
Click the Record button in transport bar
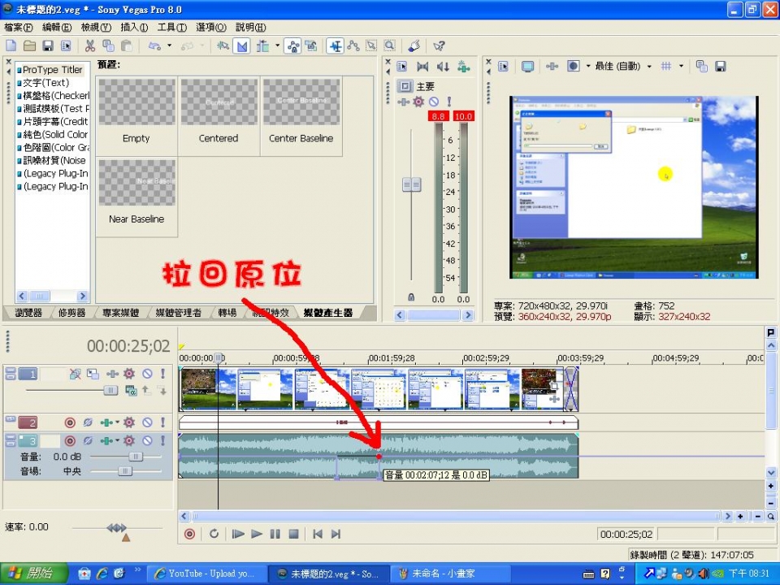click(189, 534)
